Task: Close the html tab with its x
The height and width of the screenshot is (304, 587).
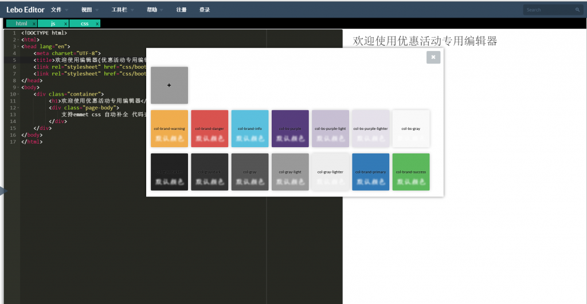Action: pos(34,23)
